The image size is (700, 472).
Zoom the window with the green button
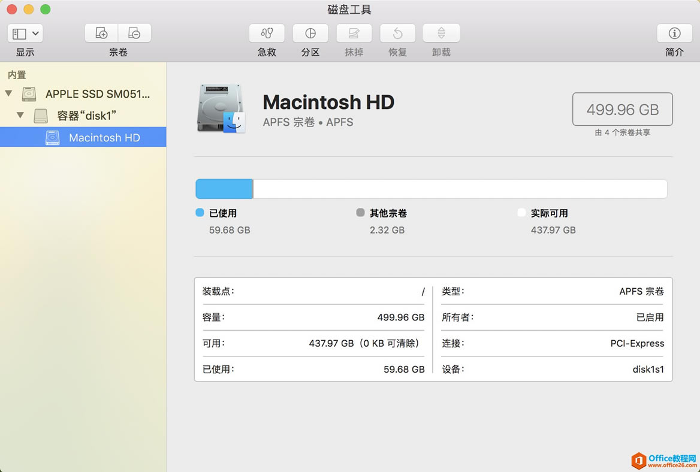(46, 10)
